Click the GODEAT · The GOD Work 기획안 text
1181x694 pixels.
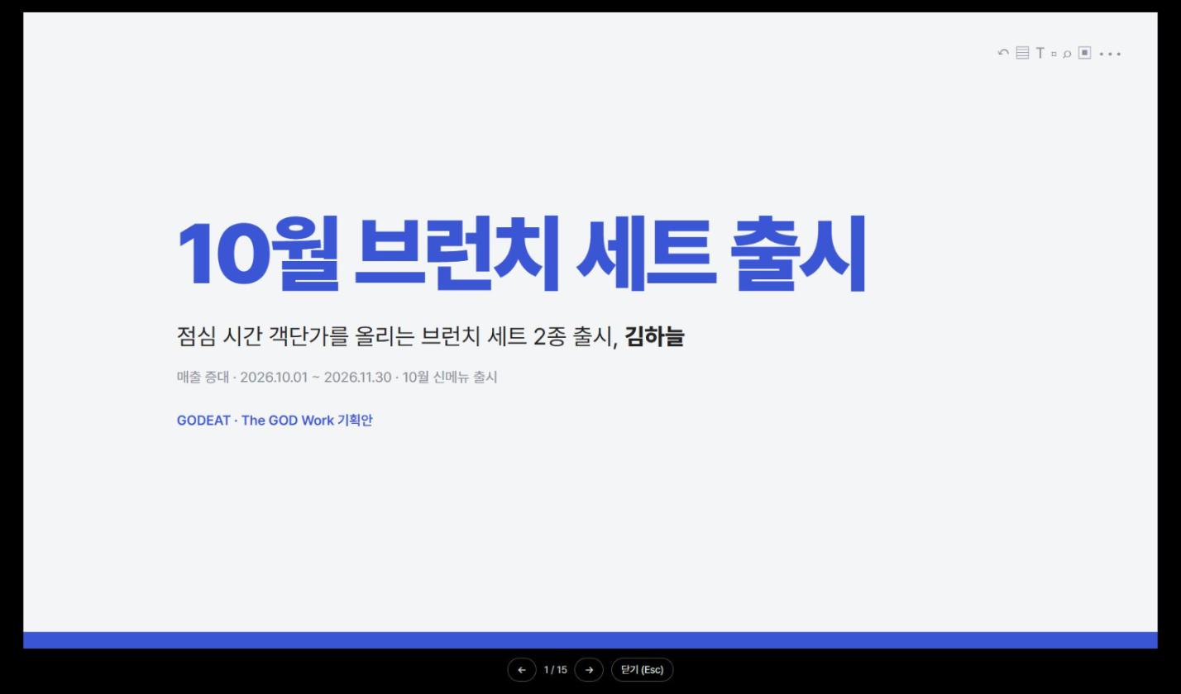point(275,421)
